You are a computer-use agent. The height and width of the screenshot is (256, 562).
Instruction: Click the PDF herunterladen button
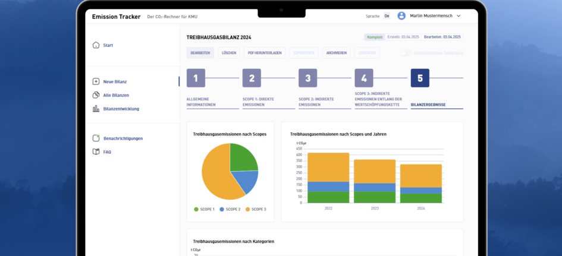click(x=265, y=53)
